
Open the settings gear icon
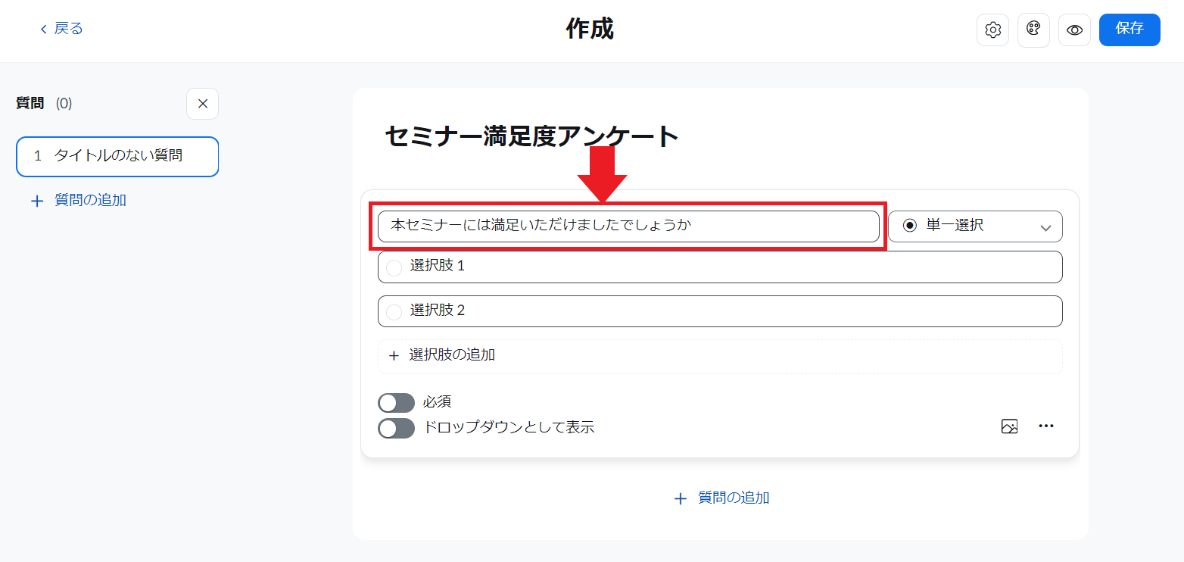tap(992, 30)
